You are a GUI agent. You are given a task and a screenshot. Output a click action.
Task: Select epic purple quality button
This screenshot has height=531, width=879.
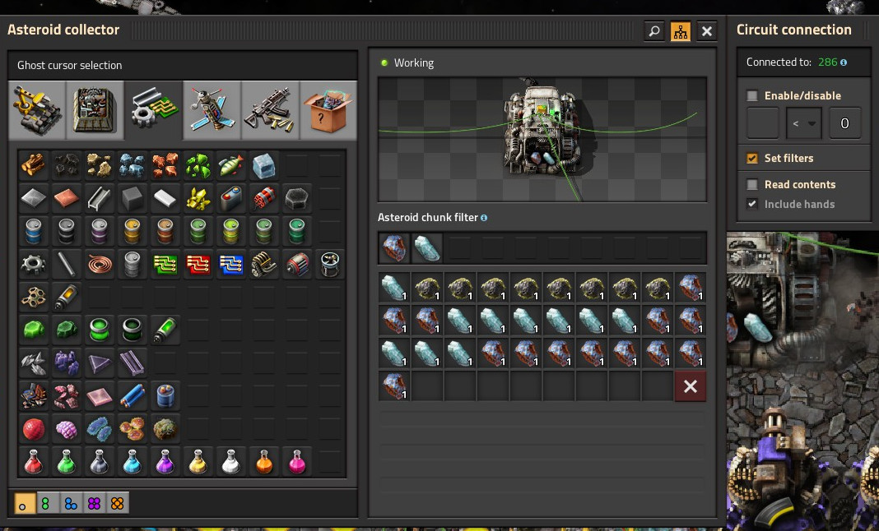94,503
